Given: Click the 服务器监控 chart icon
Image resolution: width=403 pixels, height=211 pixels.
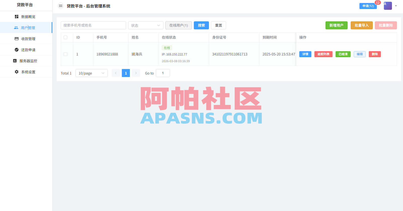Looking at the screenshot, I should (x=15, y=61).
